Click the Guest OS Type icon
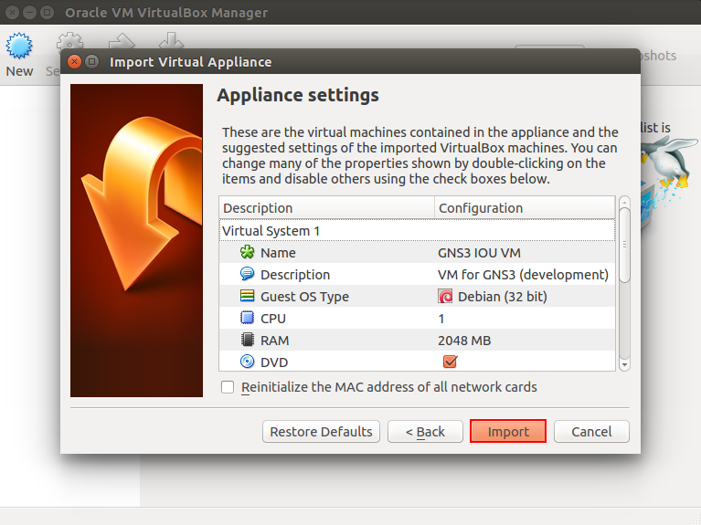This screenshot has height=525, width=701. (x=248, y=296)
